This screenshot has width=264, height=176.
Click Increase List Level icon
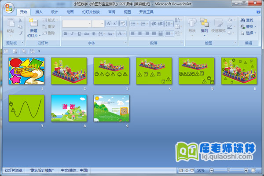pos(160,24)
